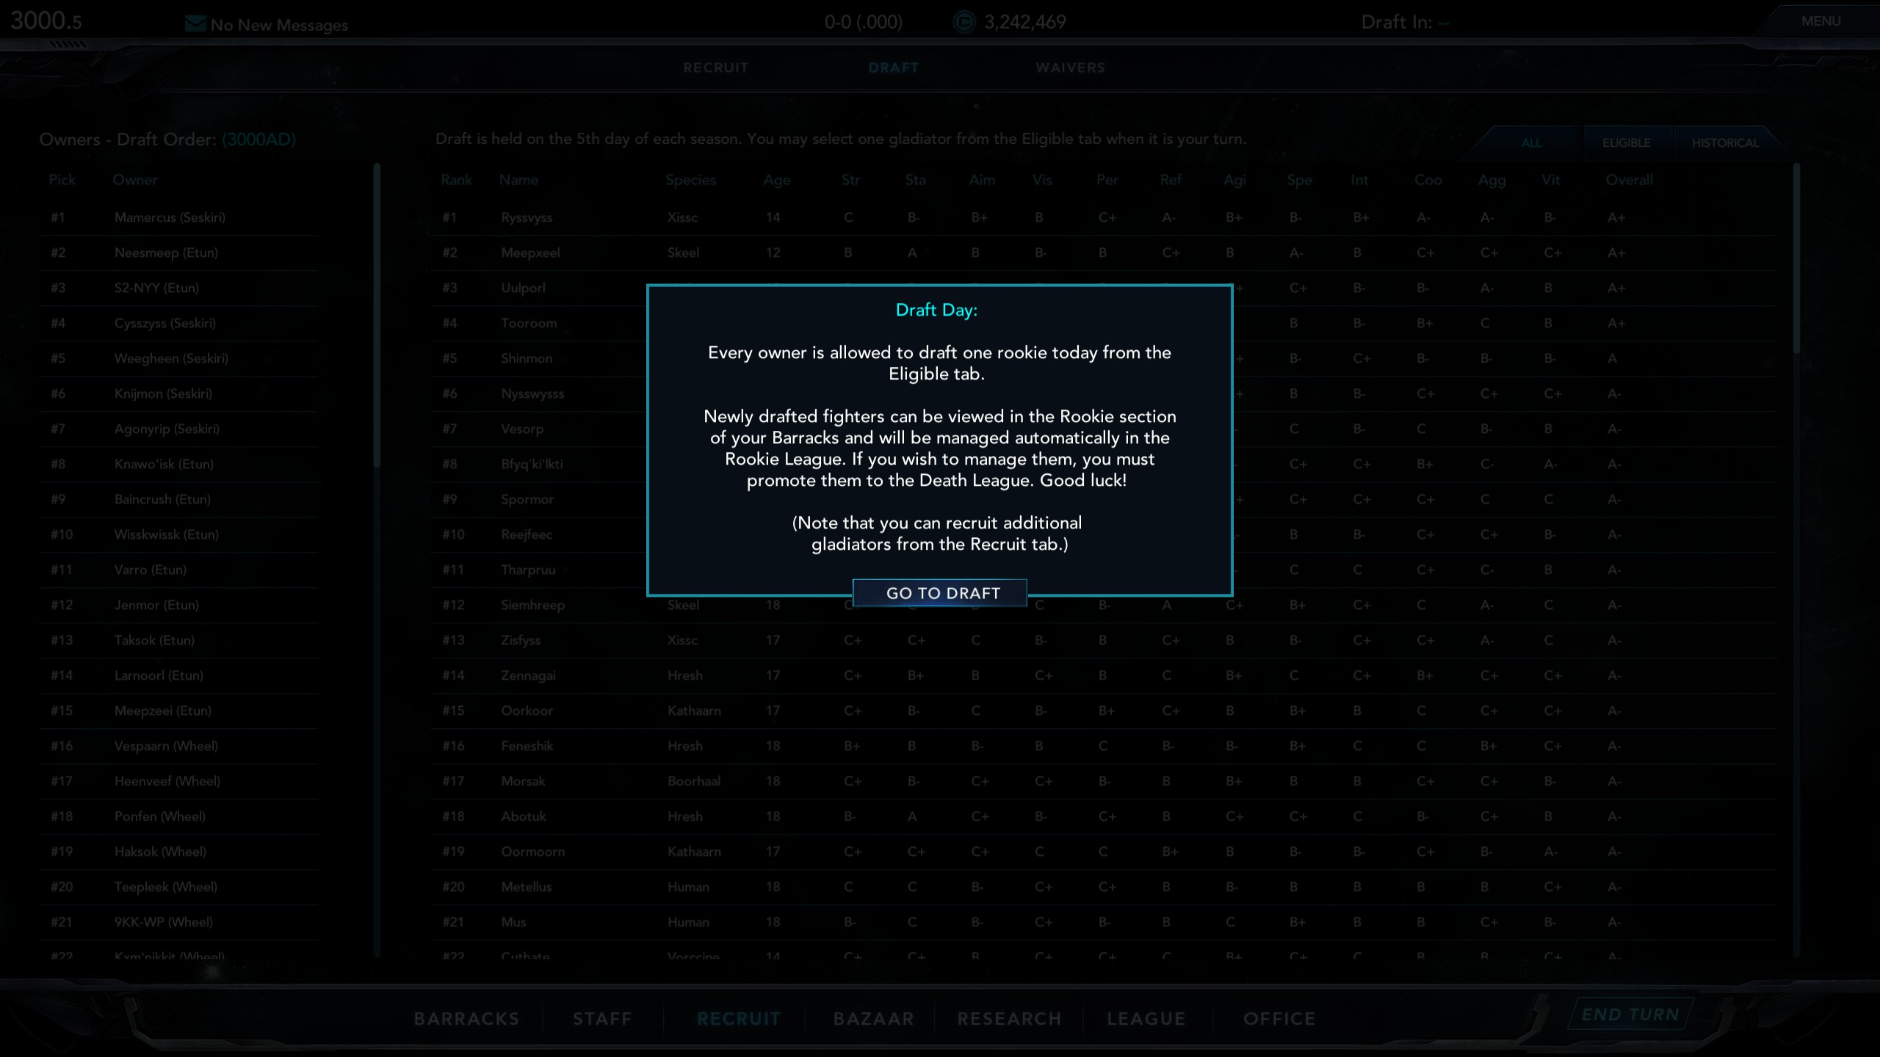Image resolution: width=1880 pixels, height=1057 pixels.
Task: Show the Eligible gladiators filter
Action: pos(1626,142)
